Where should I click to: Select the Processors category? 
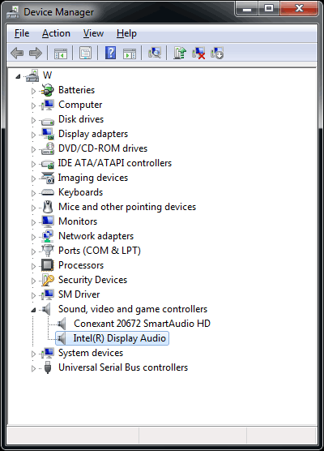(x=81, y=265)
